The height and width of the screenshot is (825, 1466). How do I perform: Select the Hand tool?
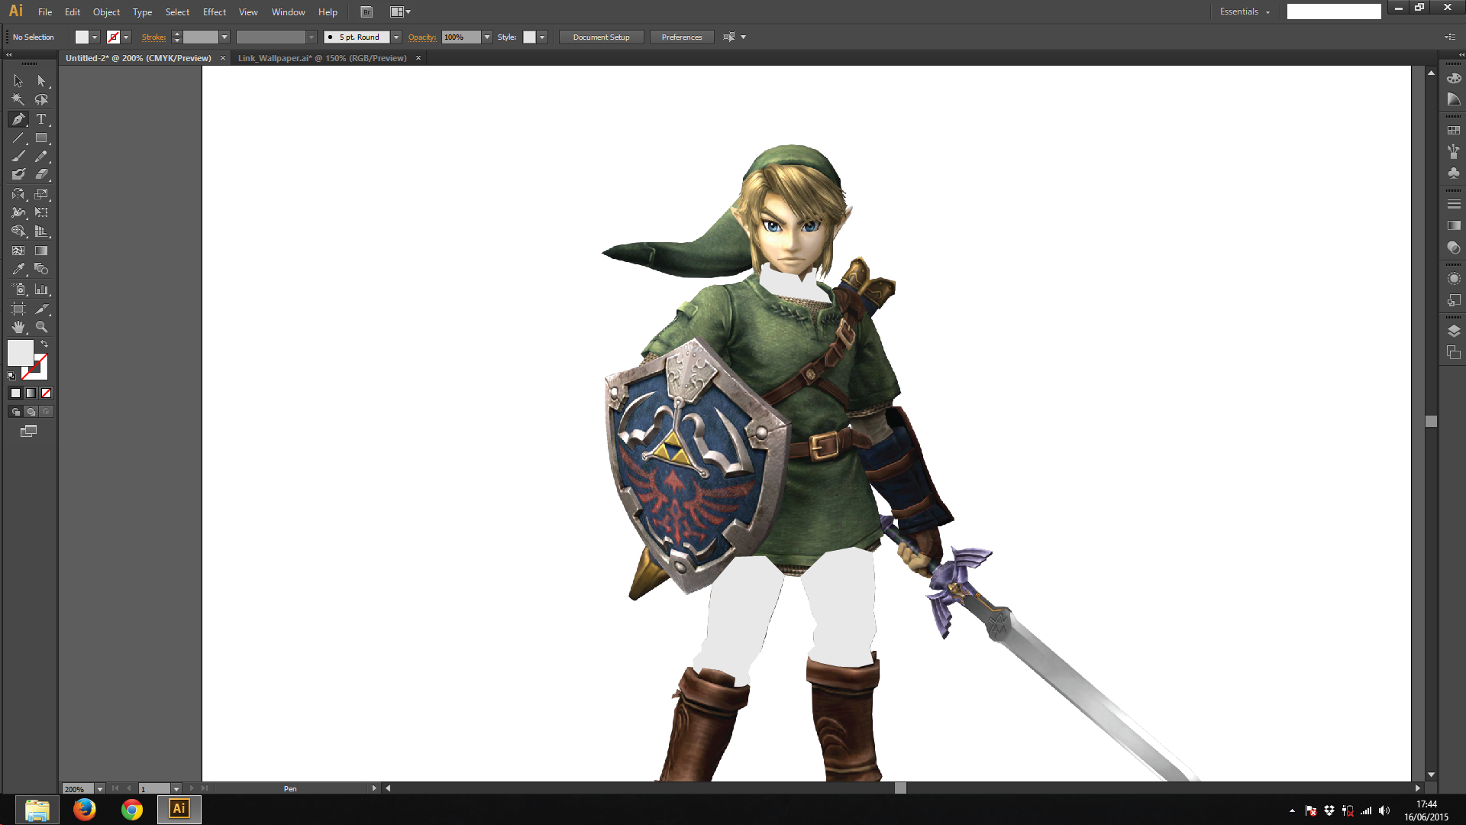(18, 327)
